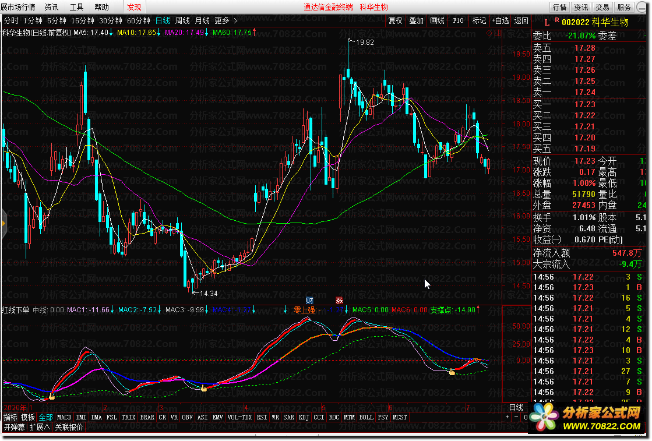Switch indicator to VOL-TDX

(239, 417)
